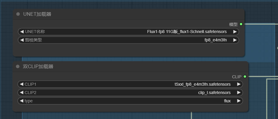Screen dimensions: 278x119
Task: Click the green CLIP output socket
Action: pyautogui.click(x=245, y=76)
